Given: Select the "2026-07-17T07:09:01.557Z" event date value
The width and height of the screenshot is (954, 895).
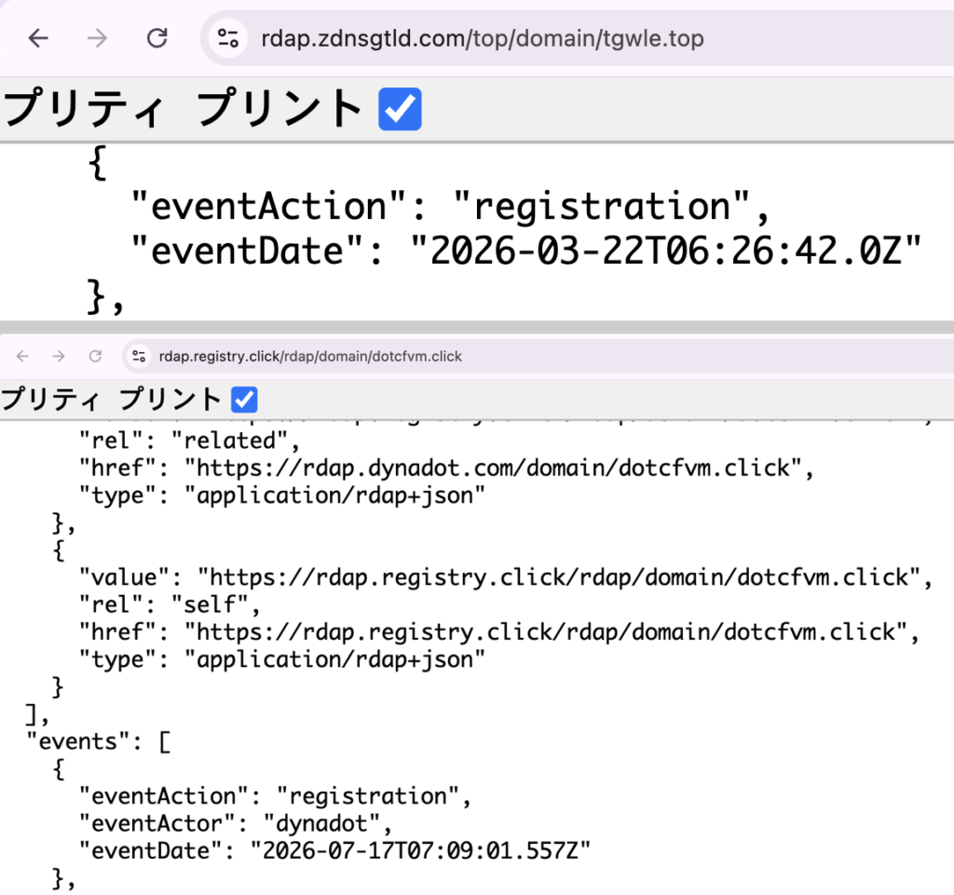Looking at the screenshot, I should click(x=420, y=850).
